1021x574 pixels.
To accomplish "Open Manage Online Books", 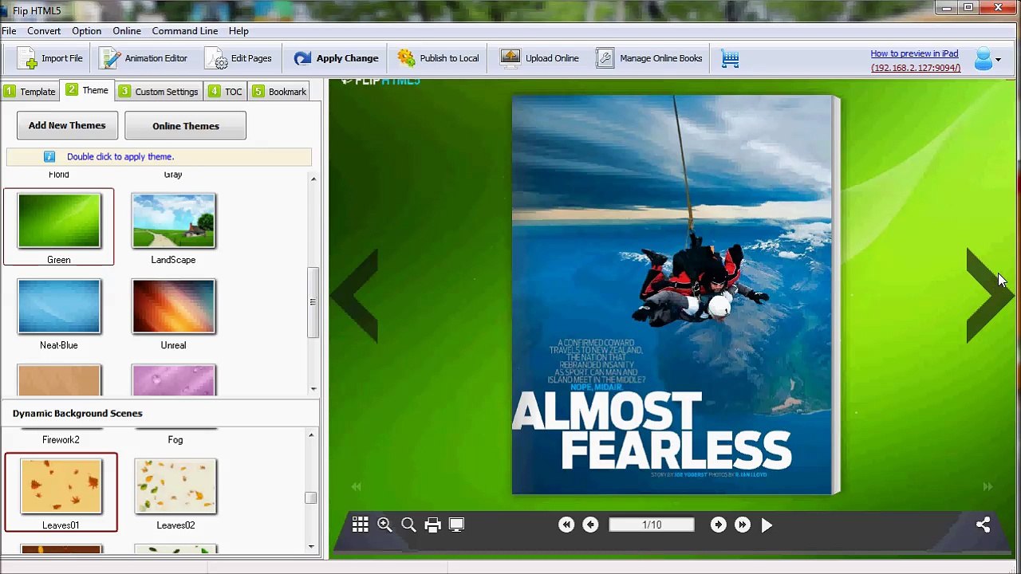I will [x=649, y=58].
